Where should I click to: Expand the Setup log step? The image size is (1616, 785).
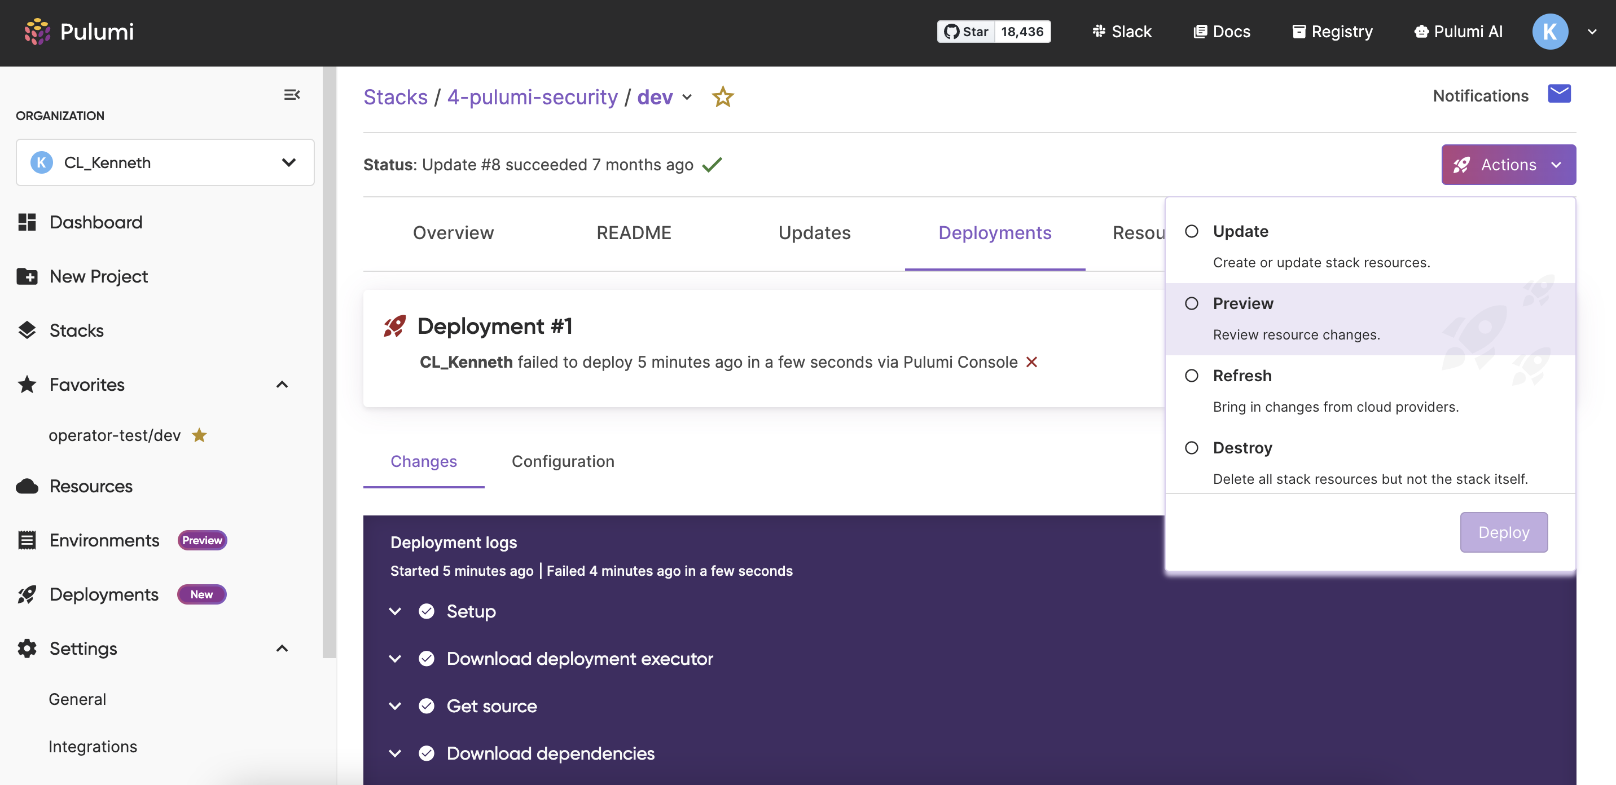pyautogui.click(x=395, y=611)
